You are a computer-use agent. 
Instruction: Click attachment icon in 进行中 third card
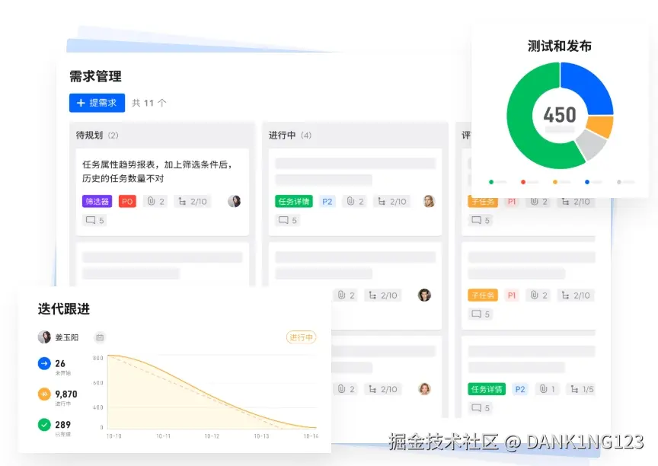click(x=342, y=389)
